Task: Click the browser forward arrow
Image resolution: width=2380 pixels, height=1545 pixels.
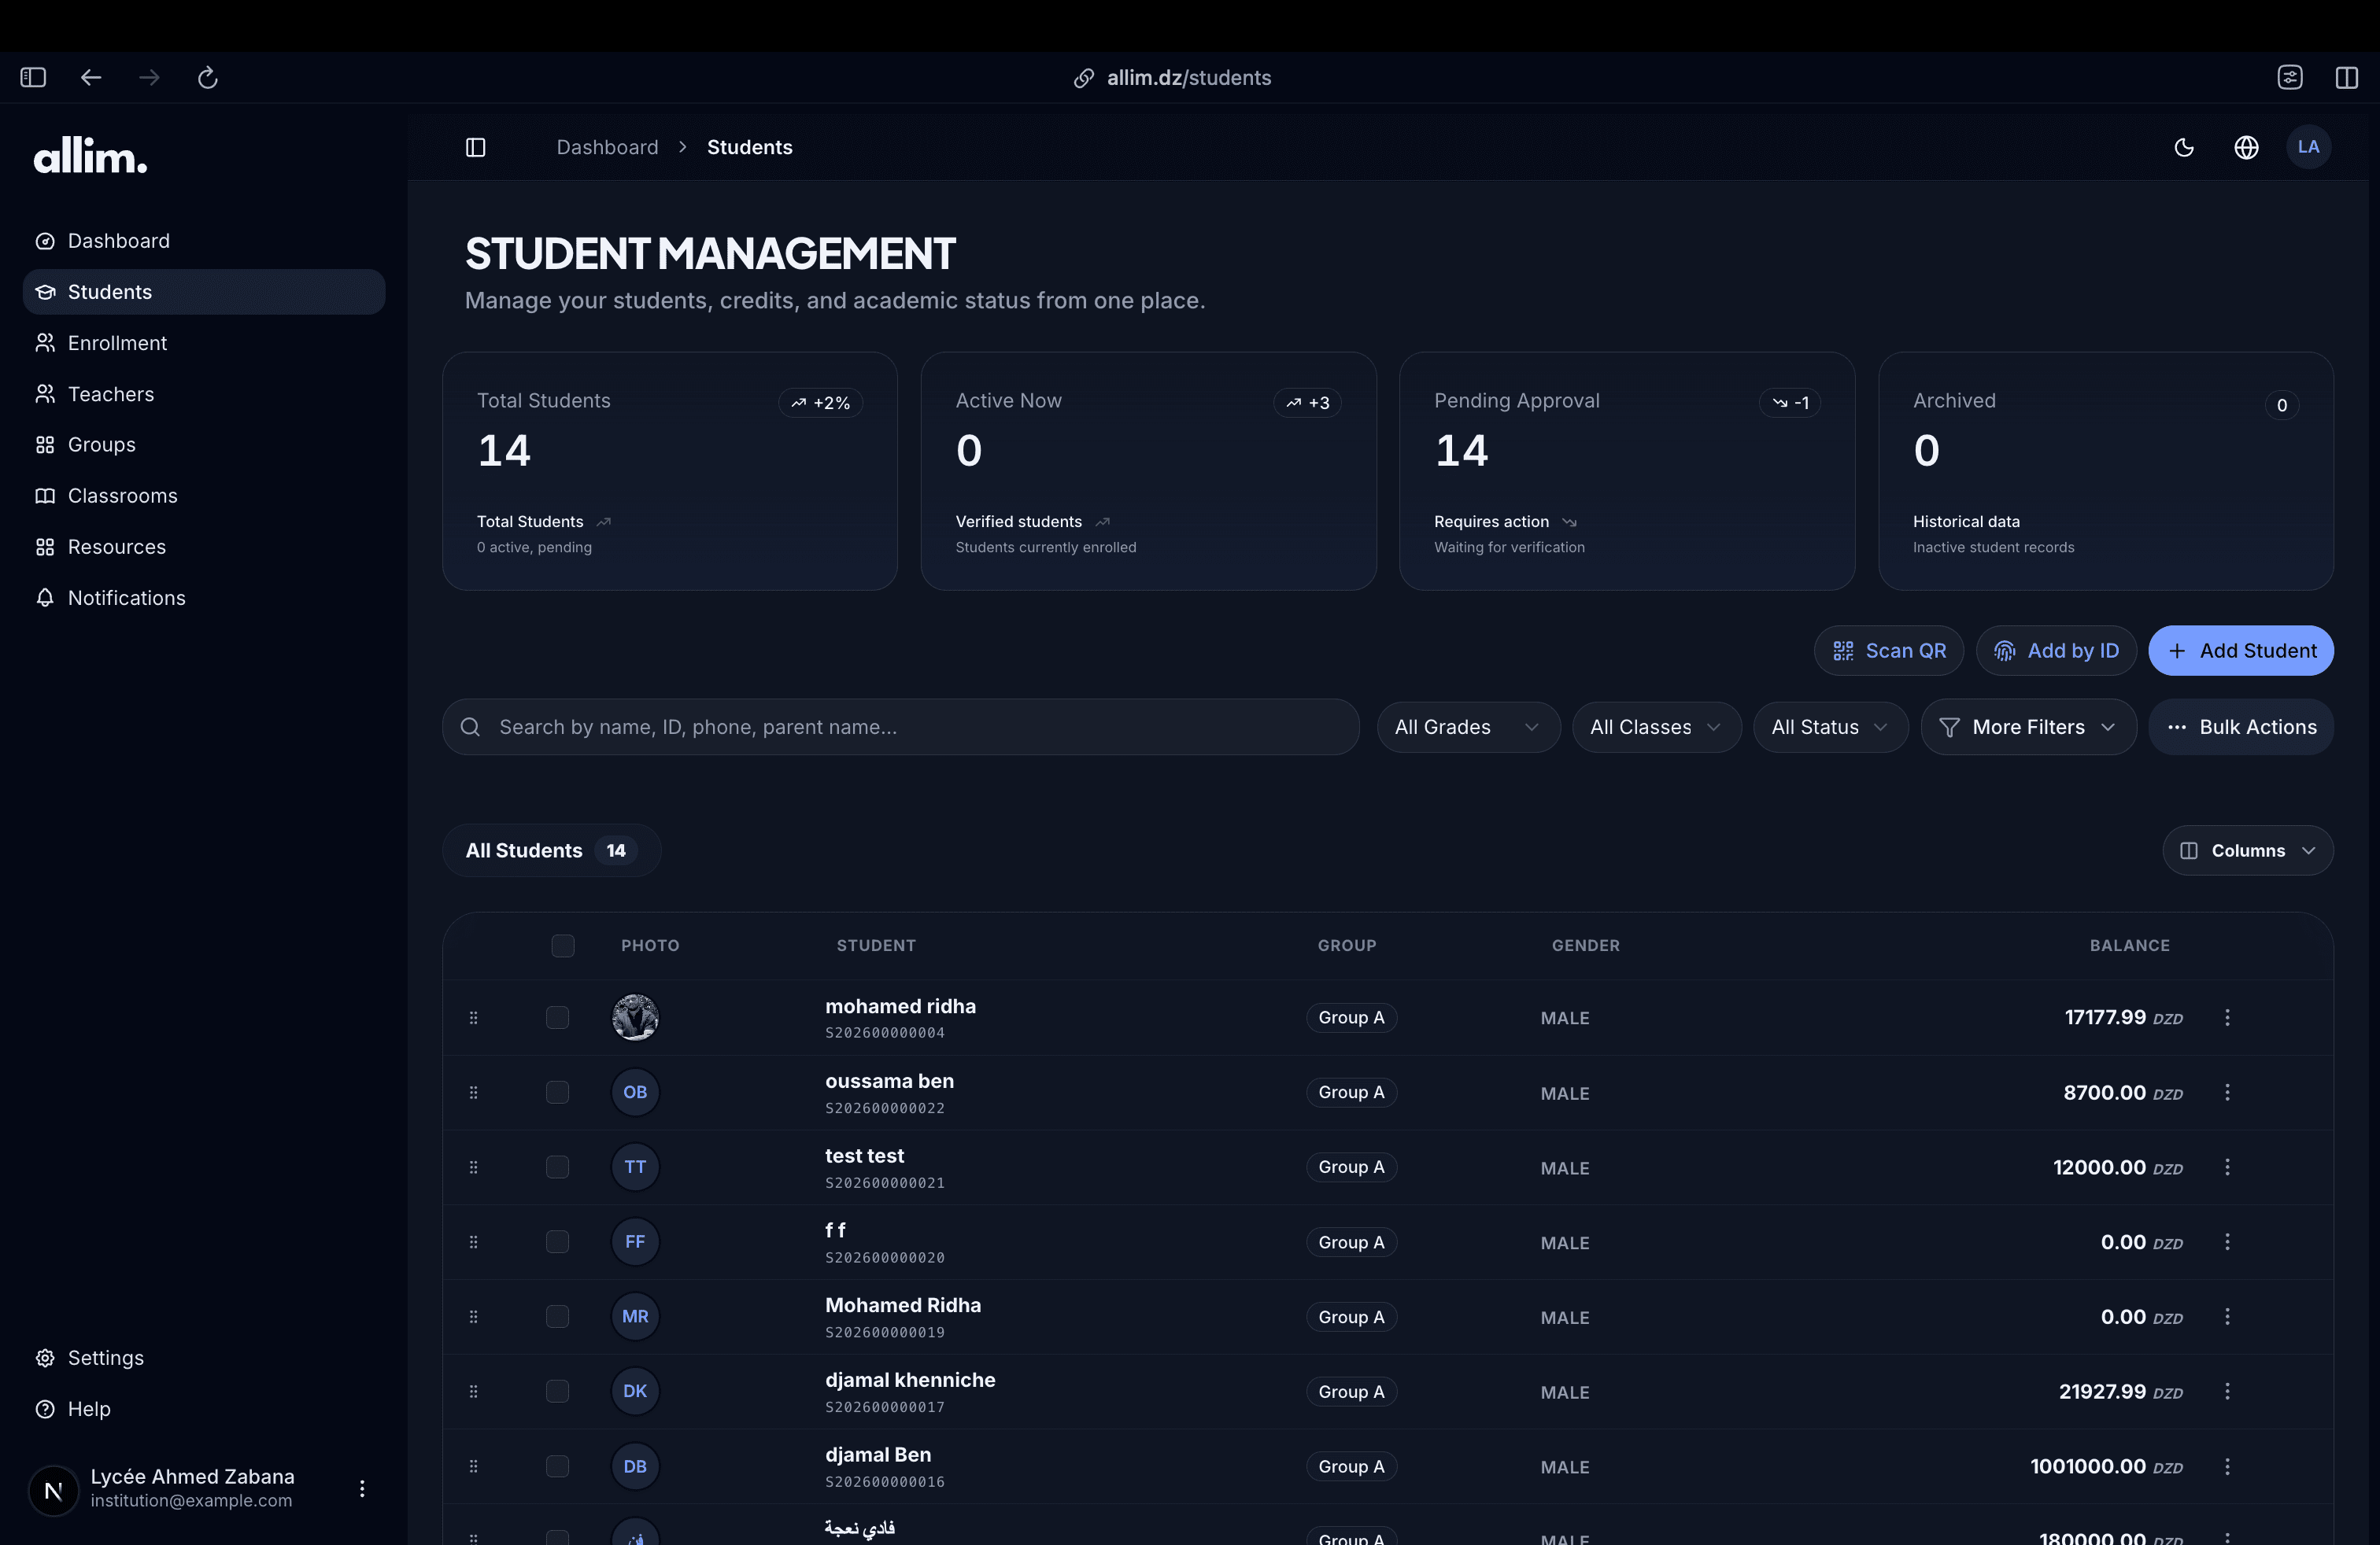Action: point(149,77)
